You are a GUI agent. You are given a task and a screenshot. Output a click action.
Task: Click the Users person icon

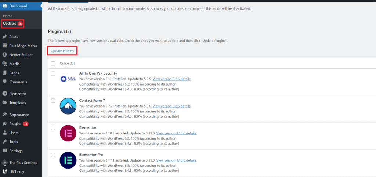[x=4, y=133]
